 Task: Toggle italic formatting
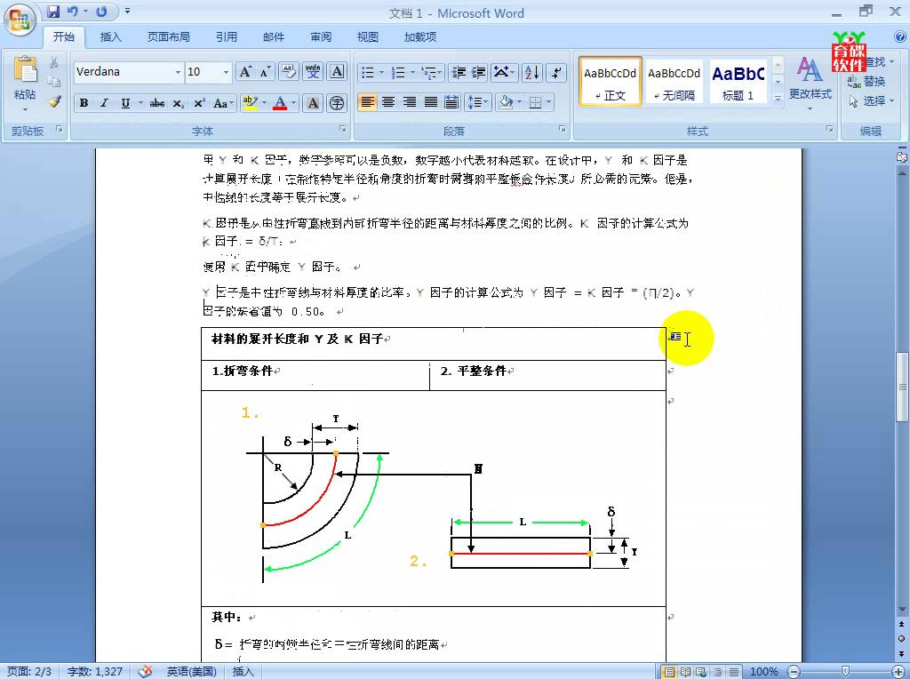(105, 103)
